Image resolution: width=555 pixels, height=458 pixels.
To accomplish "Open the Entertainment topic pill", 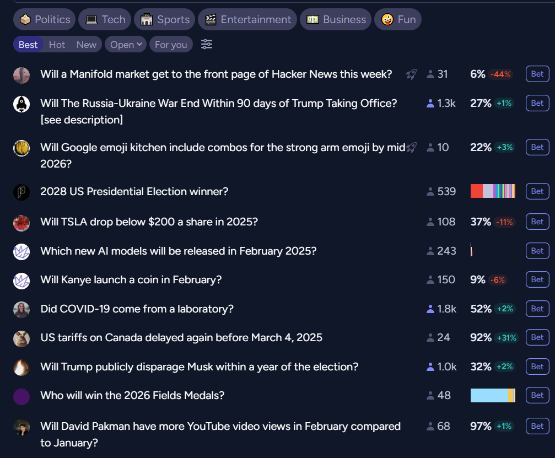I will [x=247, y=19].
